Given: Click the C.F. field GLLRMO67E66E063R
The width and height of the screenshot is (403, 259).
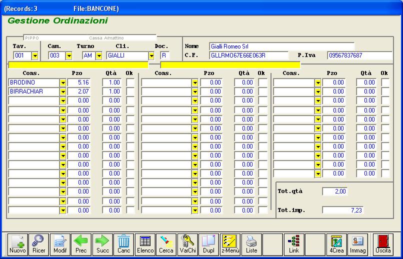Looking at the screenshot, I should coord(249,55).
